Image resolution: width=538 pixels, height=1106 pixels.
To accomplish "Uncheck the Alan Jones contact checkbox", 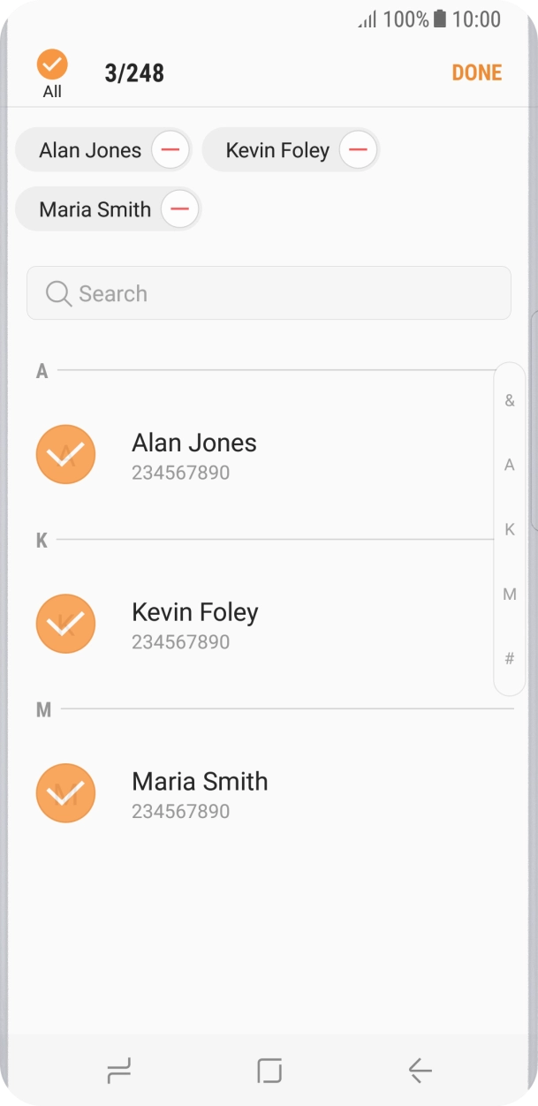I will (65, 454).
